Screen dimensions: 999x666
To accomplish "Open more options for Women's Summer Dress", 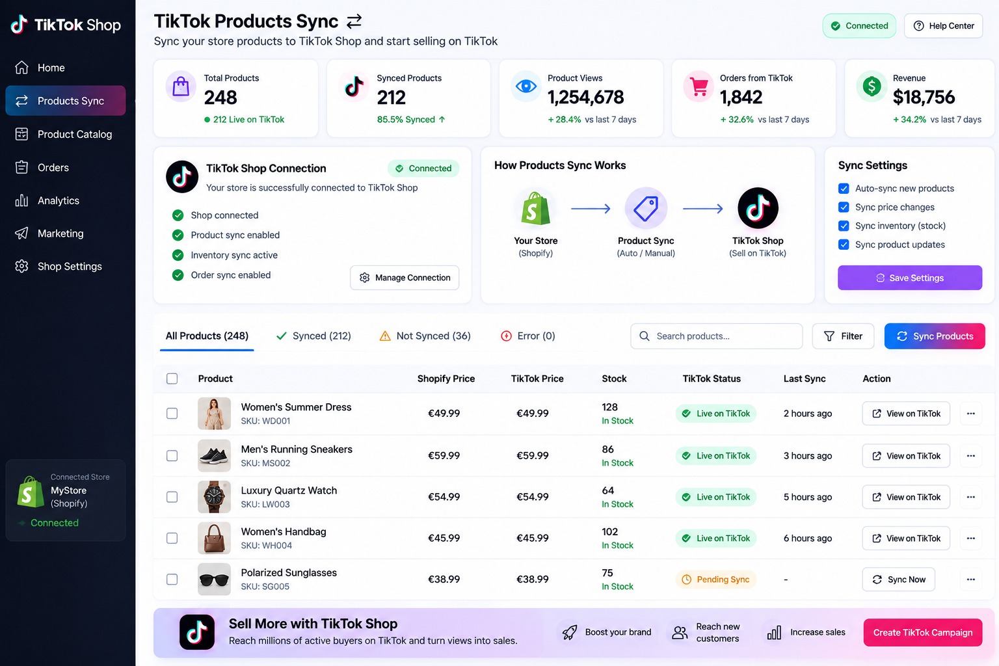I will click(x=970, y=414).
